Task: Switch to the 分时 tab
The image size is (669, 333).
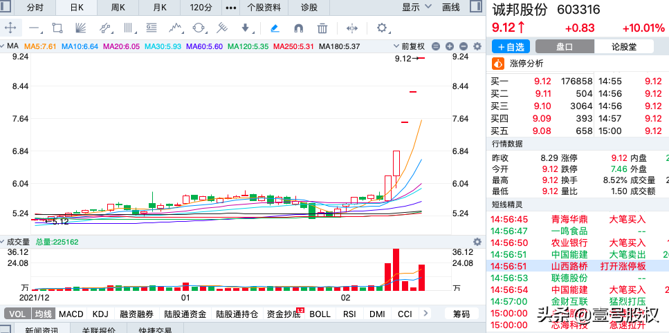Action: (35, 7)
